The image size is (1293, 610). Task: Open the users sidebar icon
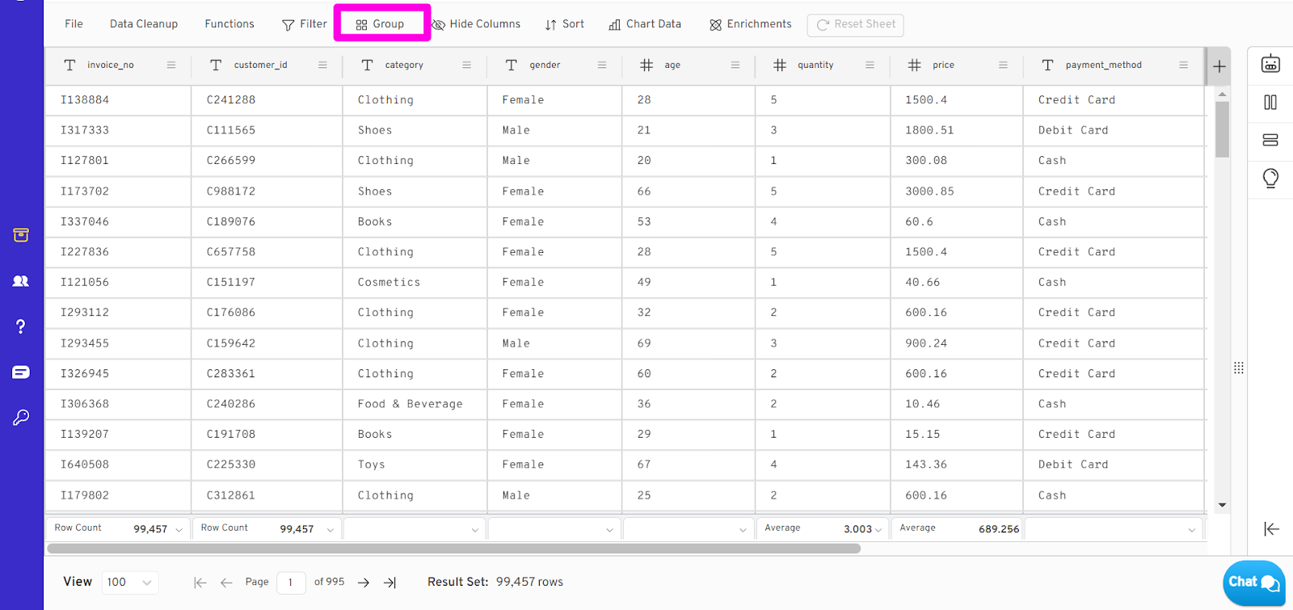click(x=21, y=281)
